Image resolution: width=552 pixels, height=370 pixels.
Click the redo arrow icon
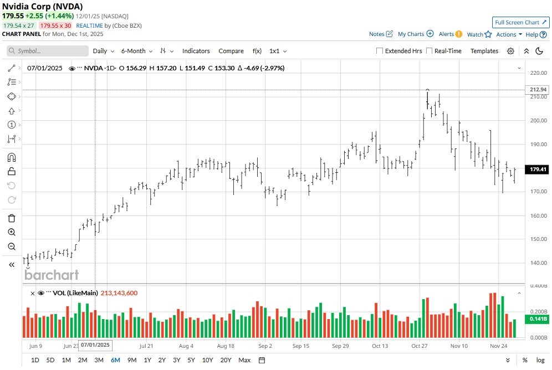tap(11, 200)
